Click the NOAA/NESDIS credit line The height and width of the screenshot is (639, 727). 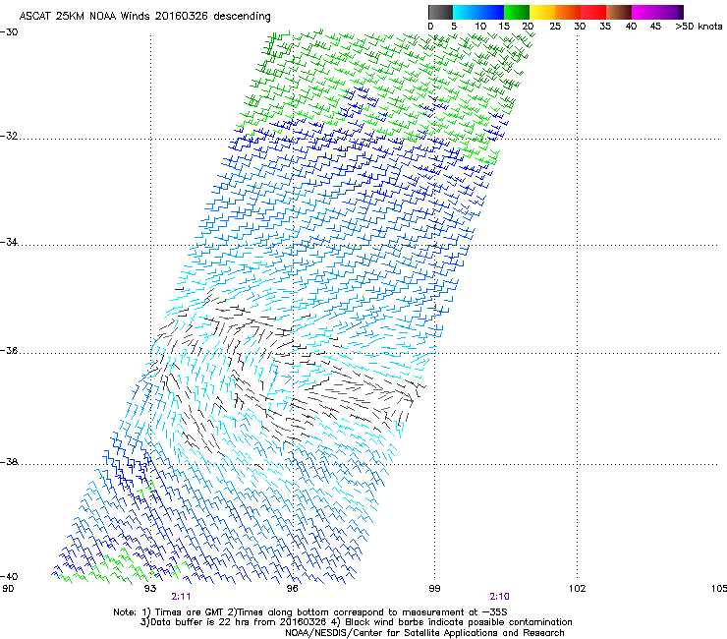(x=424, y=633)
